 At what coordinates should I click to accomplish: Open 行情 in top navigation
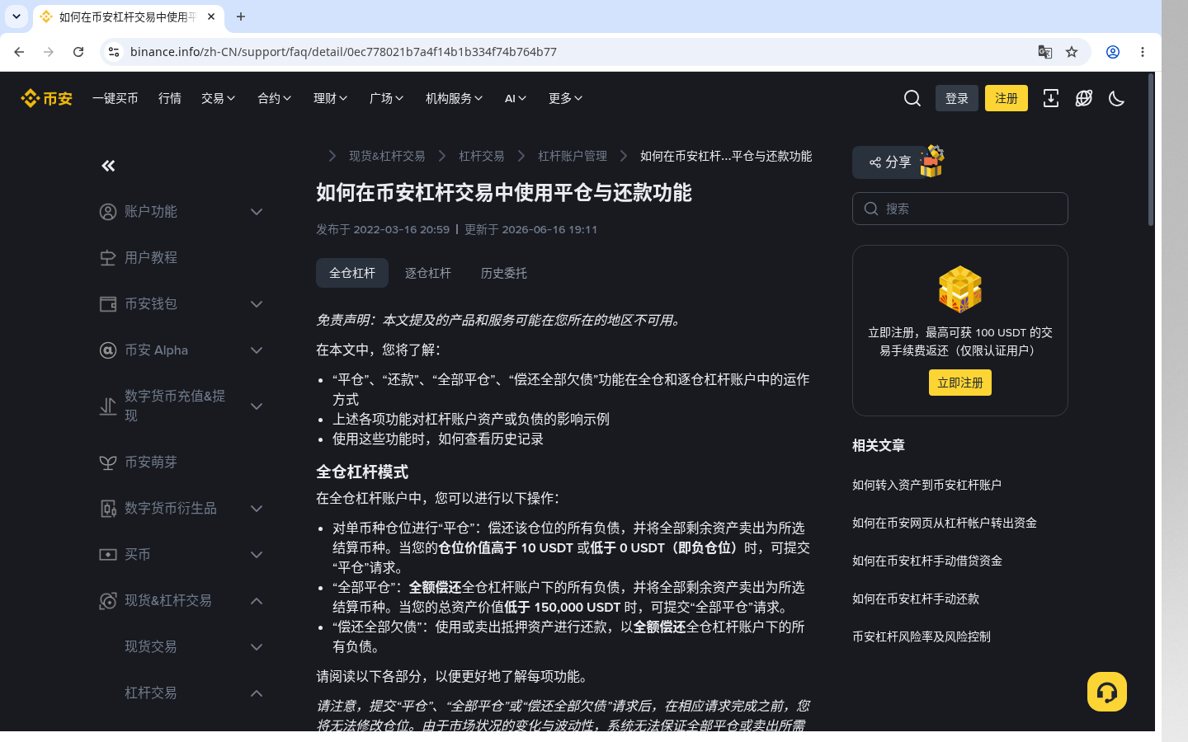pos(170,98)
